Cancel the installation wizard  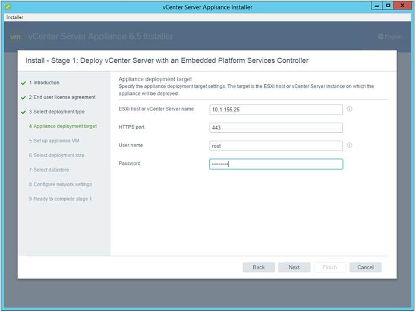pos(365,268)
